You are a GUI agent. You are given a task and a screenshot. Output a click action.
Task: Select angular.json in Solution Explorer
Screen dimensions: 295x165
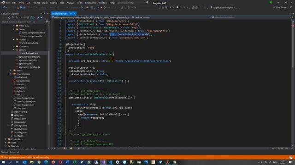coord(20,118)
